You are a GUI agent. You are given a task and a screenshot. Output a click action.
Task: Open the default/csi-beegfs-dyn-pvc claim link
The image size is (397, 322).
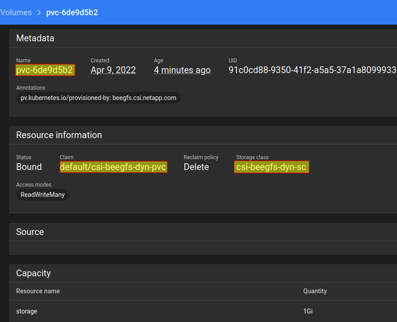pos(113,167)
